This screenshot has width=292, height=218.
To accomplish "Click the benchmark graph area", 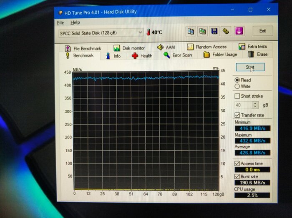I will click(146, 131).
